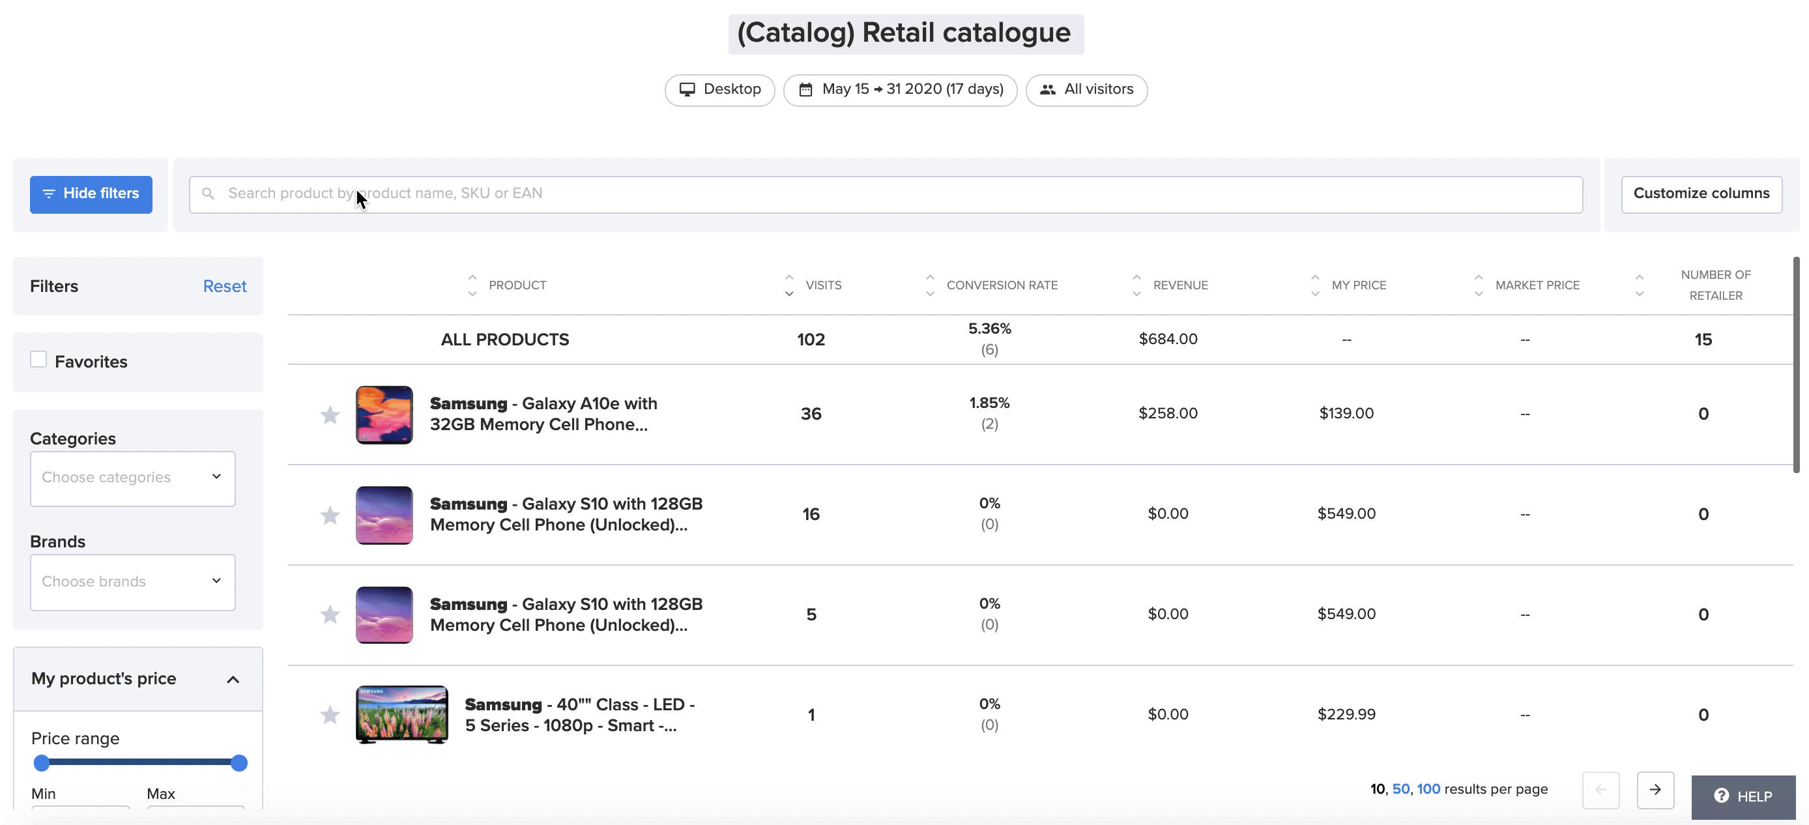The height and width of the screenshot is (825, 1809).
Task: Star the Samsung Galaxy S10 row with 16 visits
Action: coord(330,515)
